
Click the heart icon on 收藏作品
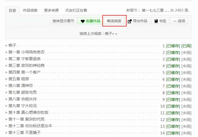(x=83, y=21)
